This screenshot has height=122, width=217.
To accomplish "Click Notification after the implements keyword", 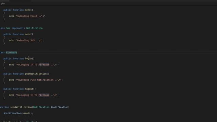I will 35,28.
